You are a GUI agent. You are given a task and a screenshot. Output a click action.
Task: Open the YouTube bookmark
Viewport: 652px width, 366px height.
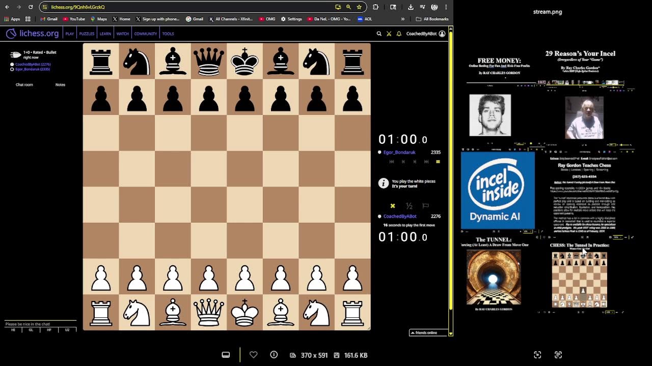tap(74, 19)
